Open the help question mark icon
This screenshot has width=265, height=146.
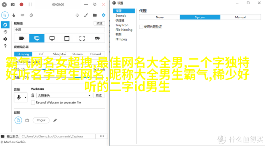(5, 46)
